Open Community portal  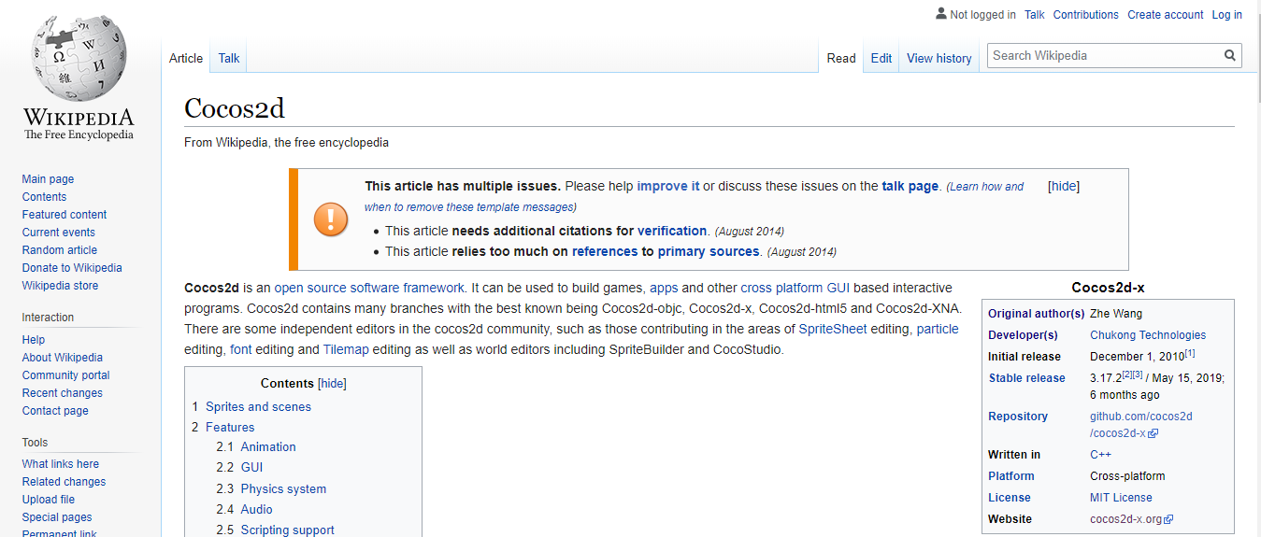point(66,375)
